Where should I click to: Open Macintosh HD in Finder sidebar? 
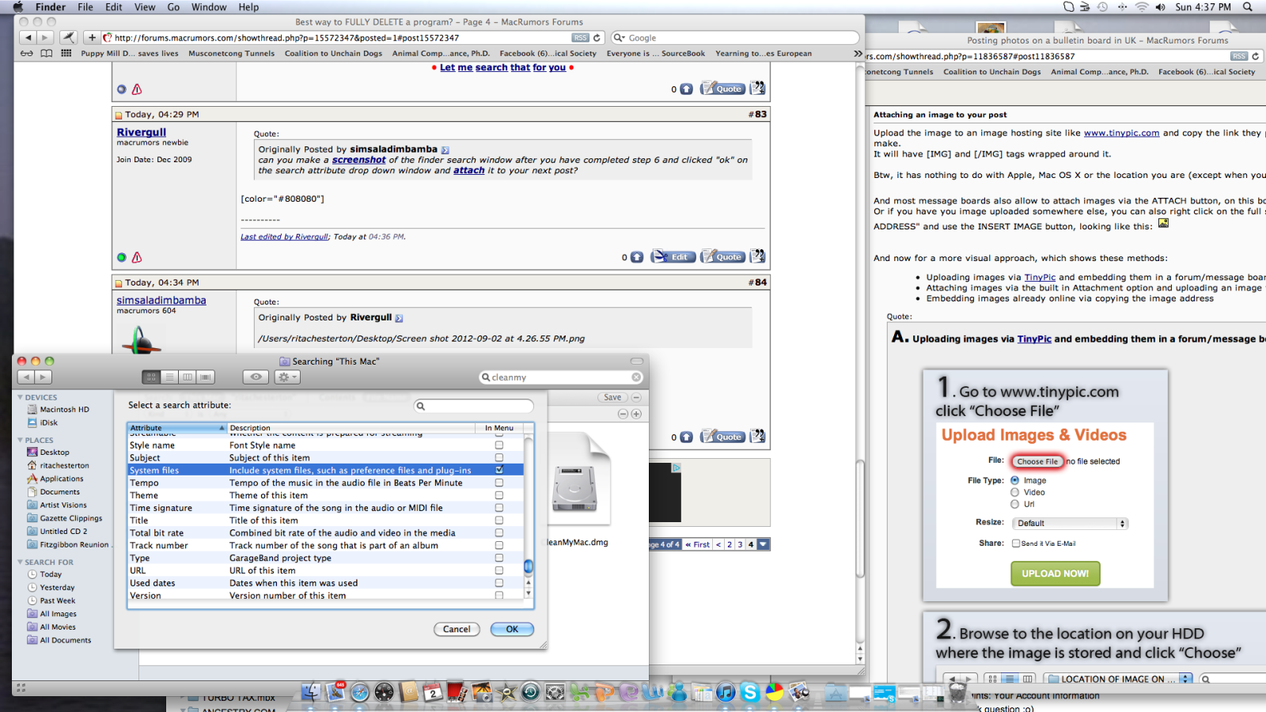64,410
